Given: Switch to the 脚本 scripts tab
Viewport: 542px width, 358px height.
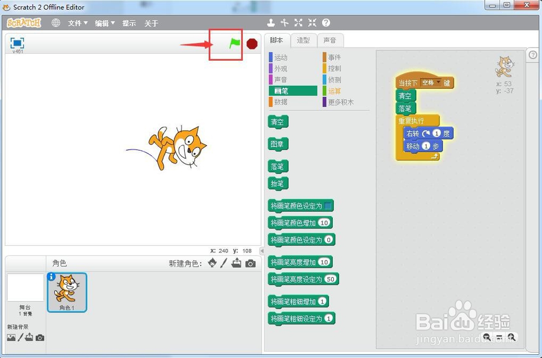Looking at the screenshot, I should (277, 41).
